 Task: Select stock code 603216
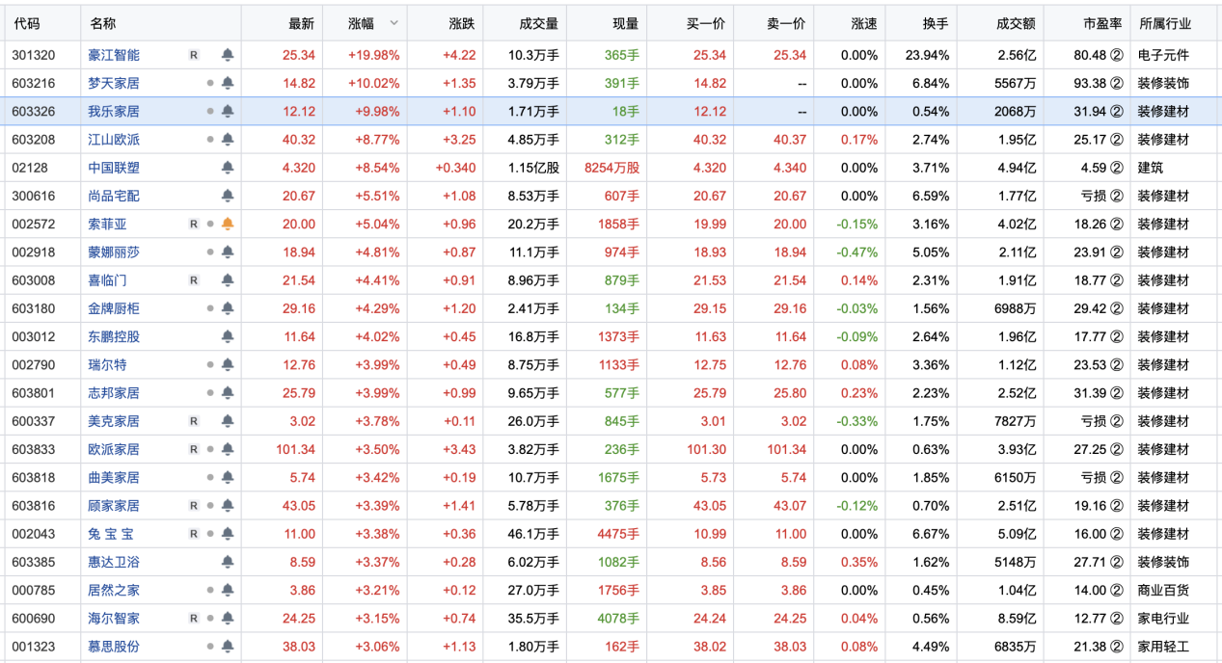click(x=34, y=83)
